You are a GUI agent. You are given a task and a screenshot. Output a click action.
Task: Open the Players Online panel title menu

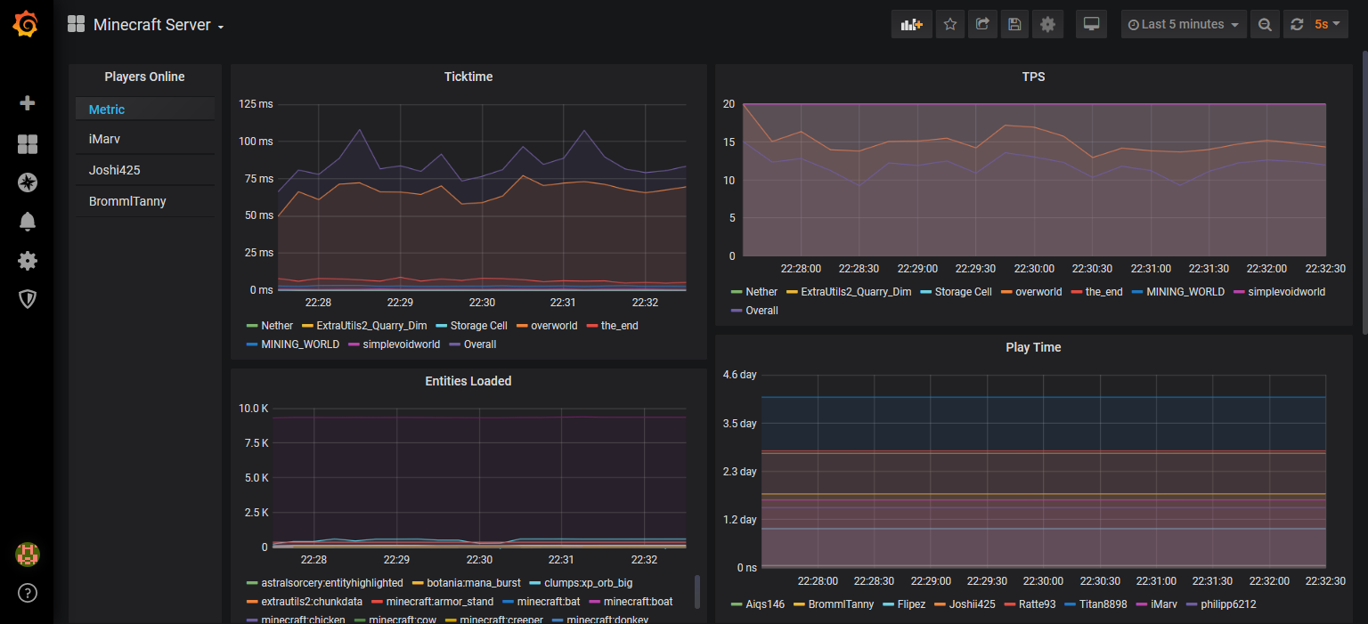point(144,77)
